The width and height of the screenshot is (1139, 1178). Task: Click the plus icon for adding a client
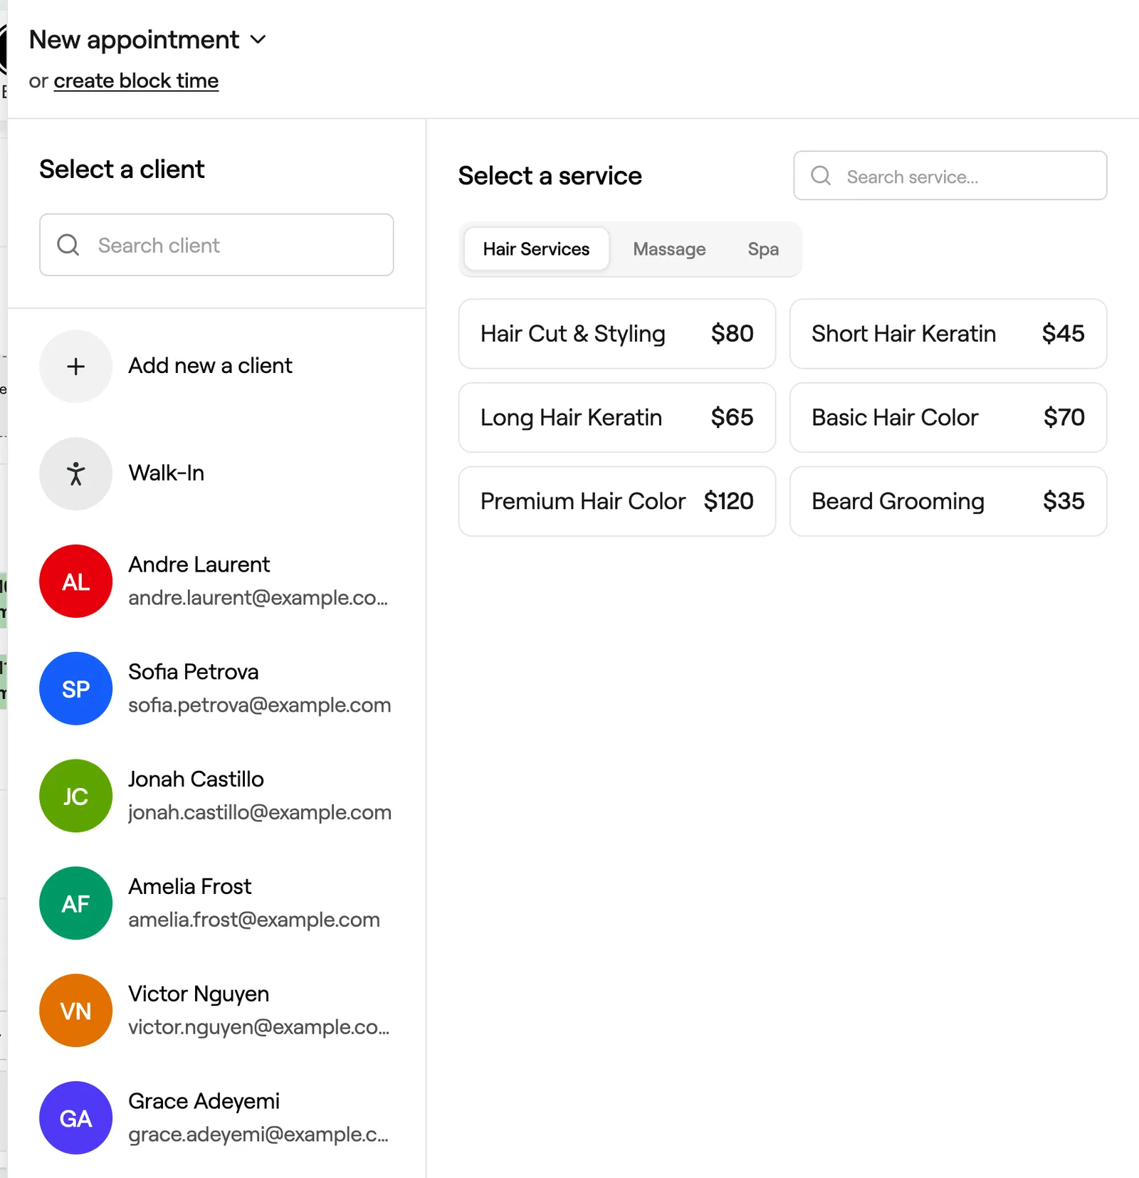(x=75, y=367)
